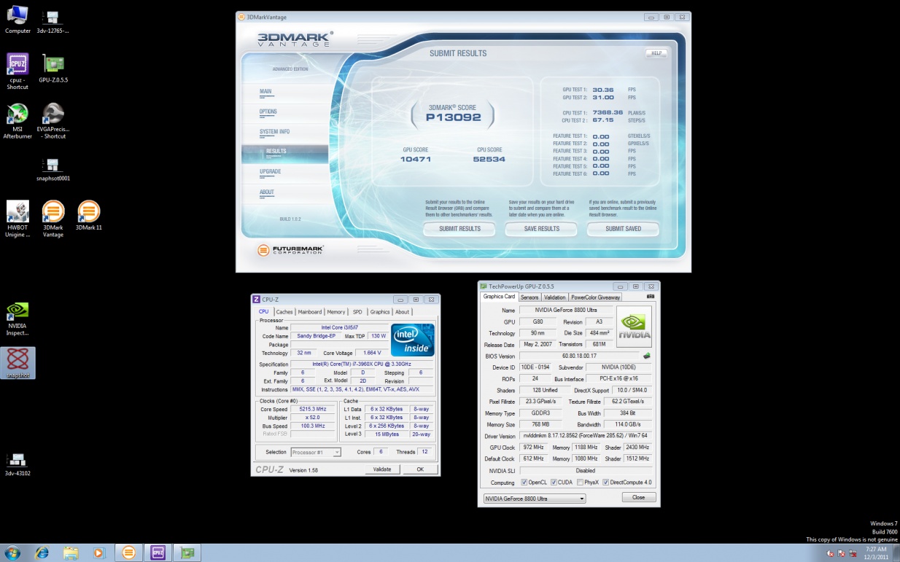Screen dimensions: 900x562
Task: Launch the 3DMark 11 desktop shortcut
Action: (x=88, y=213)
